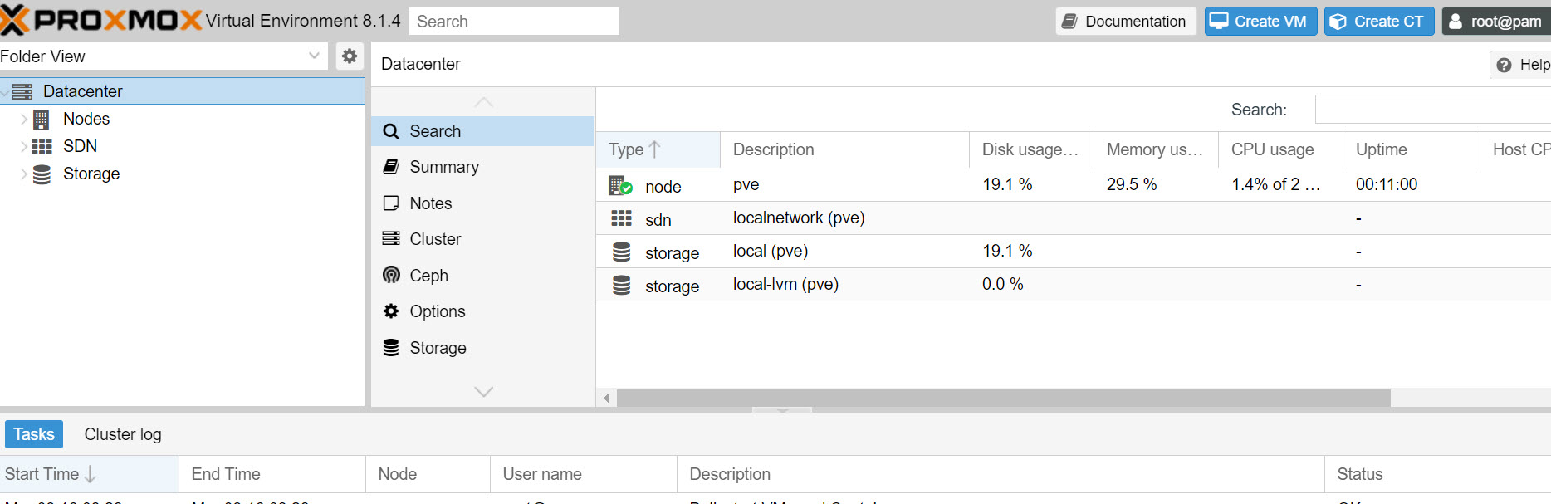This screenshot has width=1551, height=504.
Task: Click the Storage database icon in menu
Action: click(x=391, y=348)
